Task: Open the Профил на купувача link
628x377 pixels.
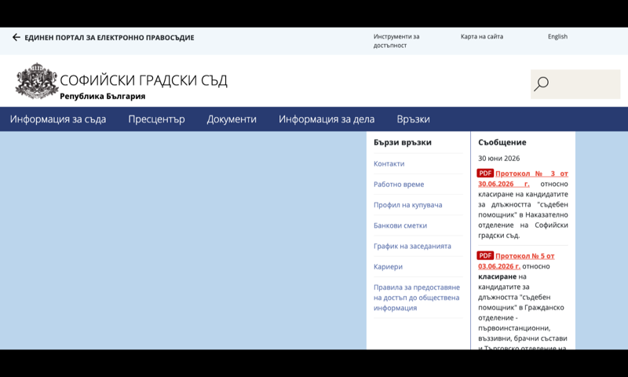Action: [407, 205]
